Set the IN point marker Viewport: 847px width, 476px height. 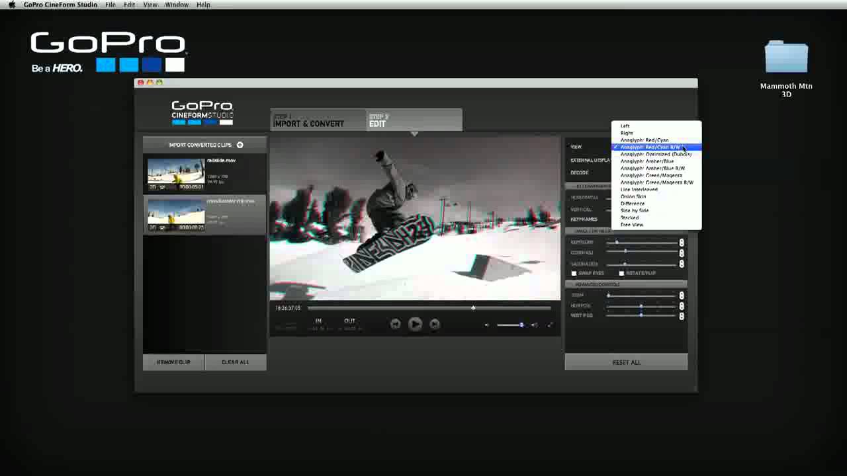318,321
